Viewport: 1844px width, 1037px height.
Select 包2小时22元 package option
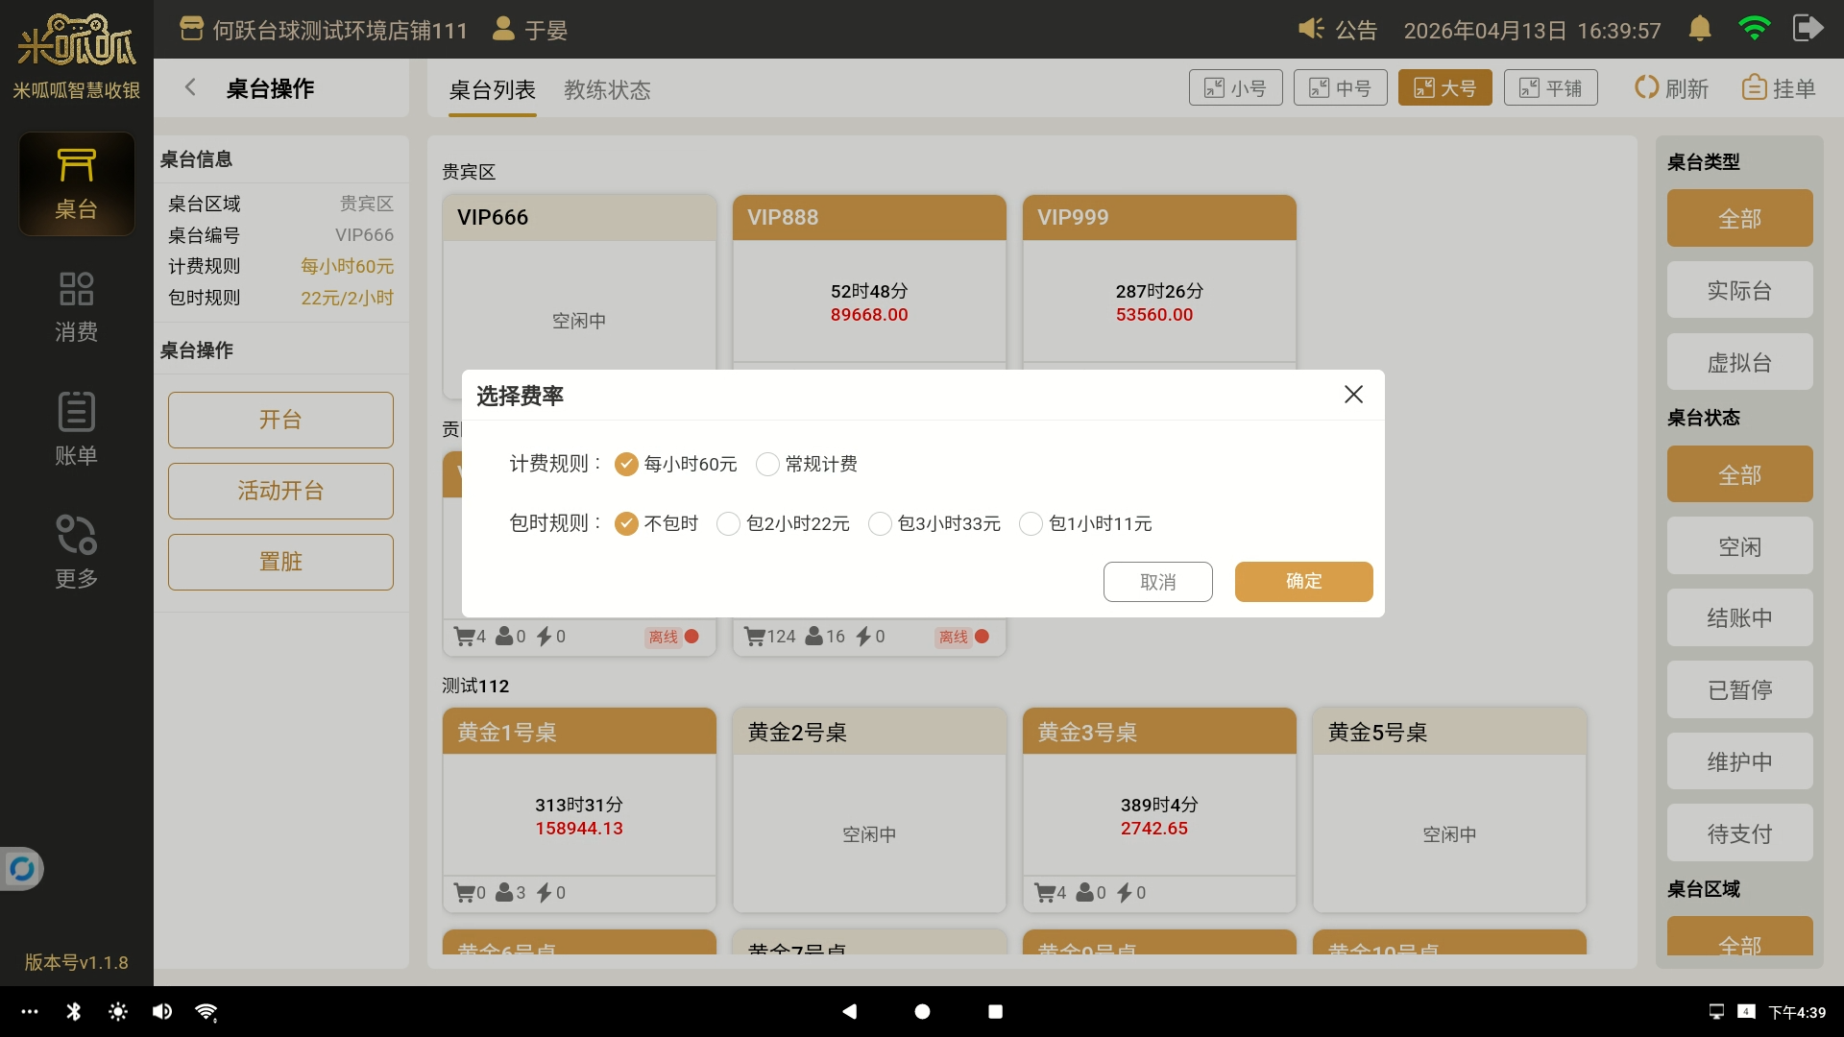click(729, 524)
